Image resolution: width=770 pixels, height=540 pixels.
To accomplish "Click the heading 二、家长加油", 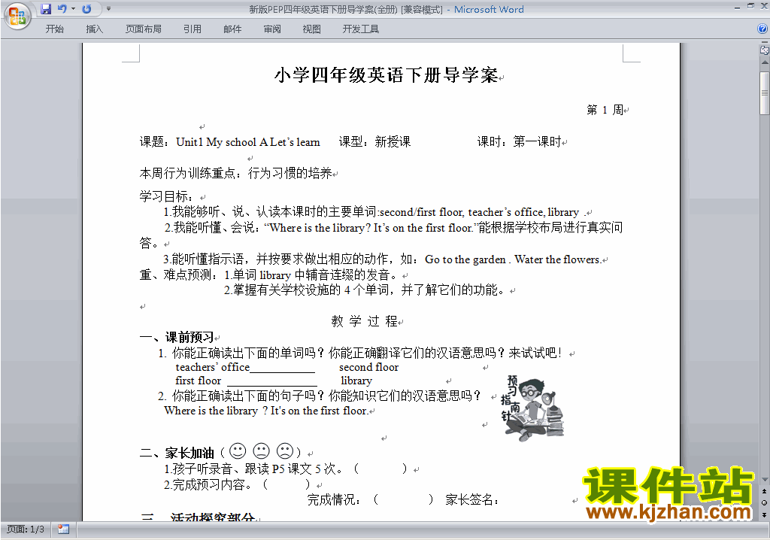I will [177, 453].
